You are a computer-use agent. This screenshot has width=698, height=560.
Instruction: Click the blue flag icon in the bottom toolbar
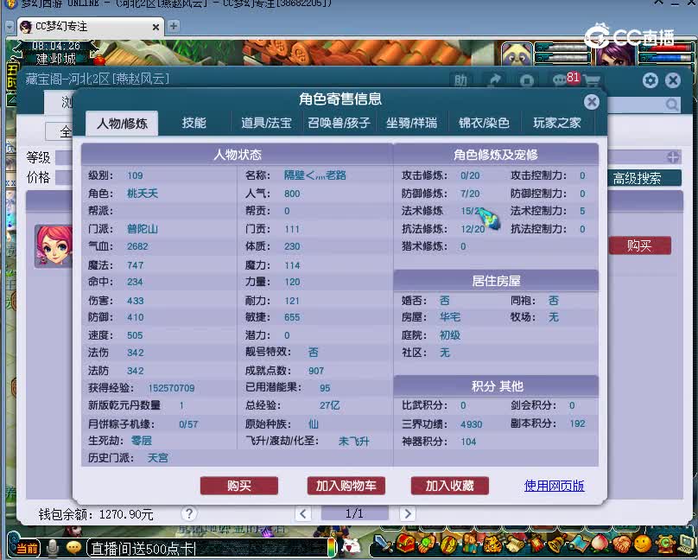pyautogui.click(x=579, y=544)
